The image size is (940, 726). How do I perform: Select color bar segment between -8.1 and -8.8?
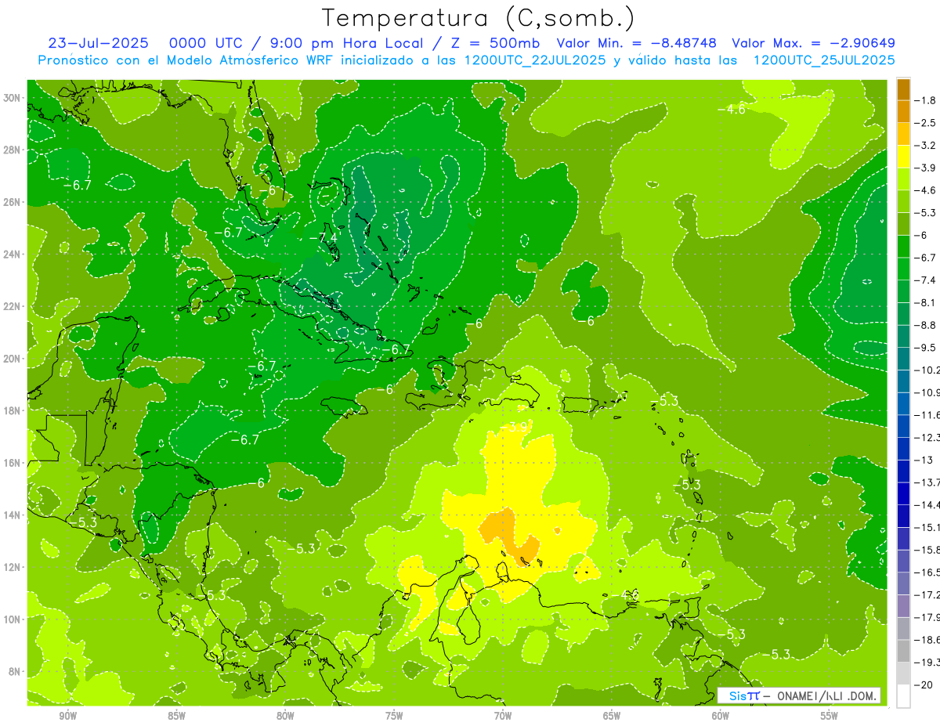903,313
